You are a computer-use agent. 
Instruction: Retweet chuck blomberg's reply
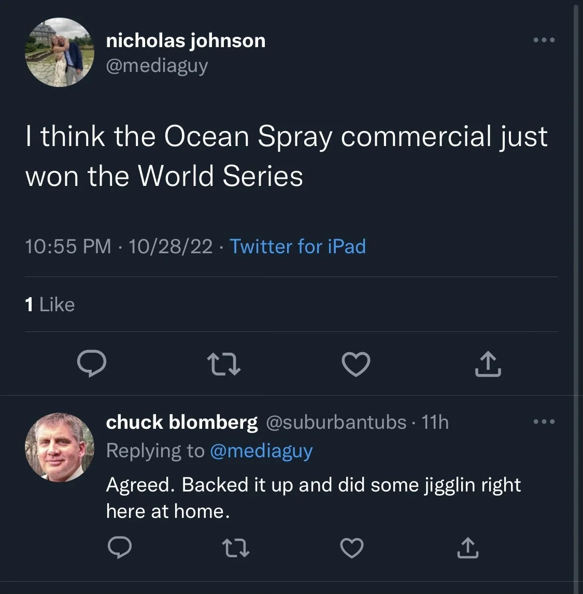click(236, 547)
